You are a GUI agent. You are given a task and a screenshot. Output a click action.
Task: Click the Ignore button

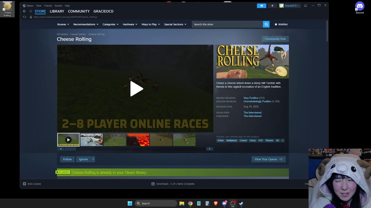click(83, 159)
